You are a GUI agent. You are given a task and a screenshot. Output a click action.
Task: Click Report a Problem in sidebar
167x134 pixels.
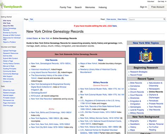[10, 42]
